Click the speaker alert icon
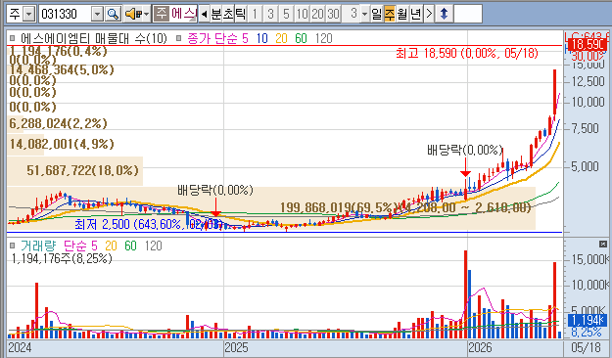Screen dimensions: 612x358 pos(133,14)
